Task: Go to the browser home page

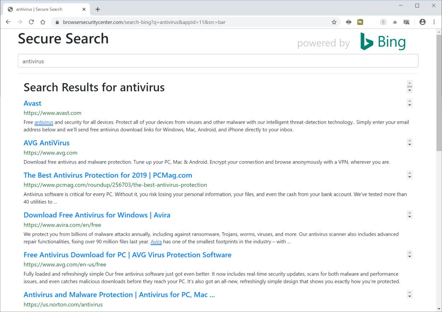Action: (x=43, y=22)
